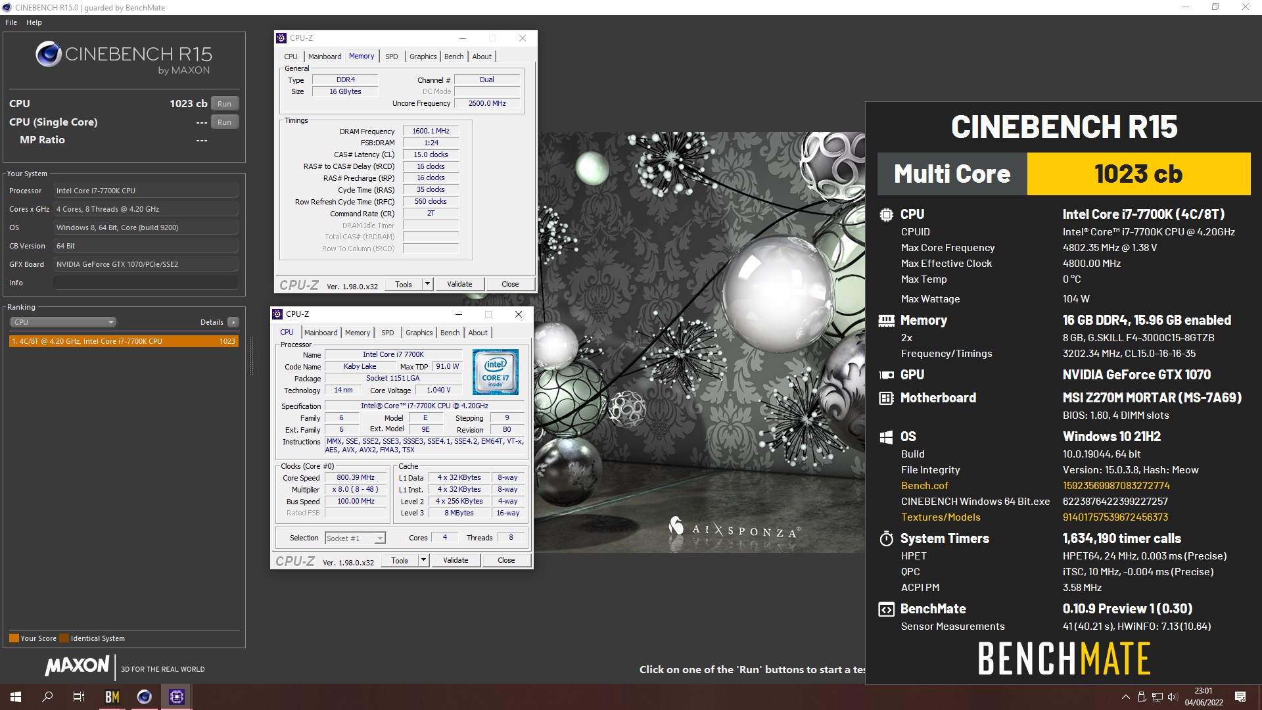
Task: Click BenchMate Motherboard icon
Action: point(886,398)
